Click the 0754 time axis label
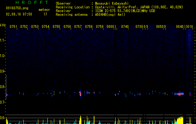The image size is (196, 124). coord(45,27)
